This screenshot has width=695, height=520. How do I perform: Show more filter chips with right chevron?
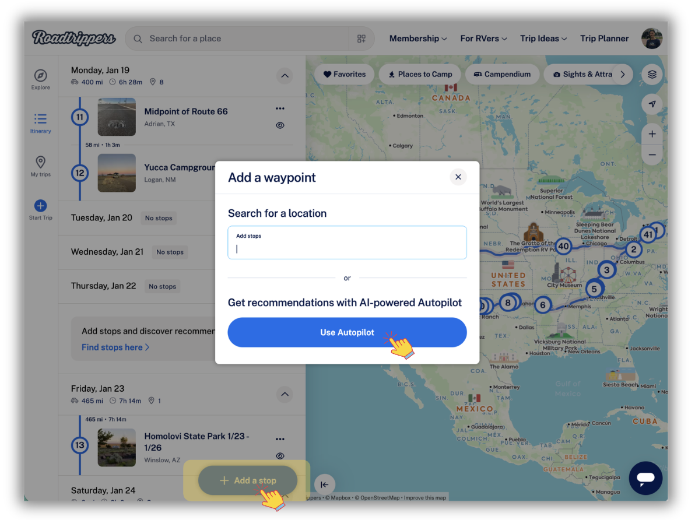pos(623,75)
